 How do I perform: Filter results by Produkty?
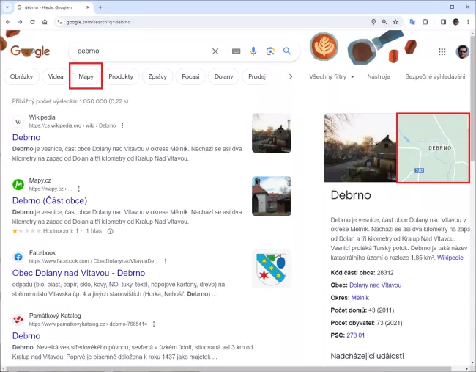point(121,76)
